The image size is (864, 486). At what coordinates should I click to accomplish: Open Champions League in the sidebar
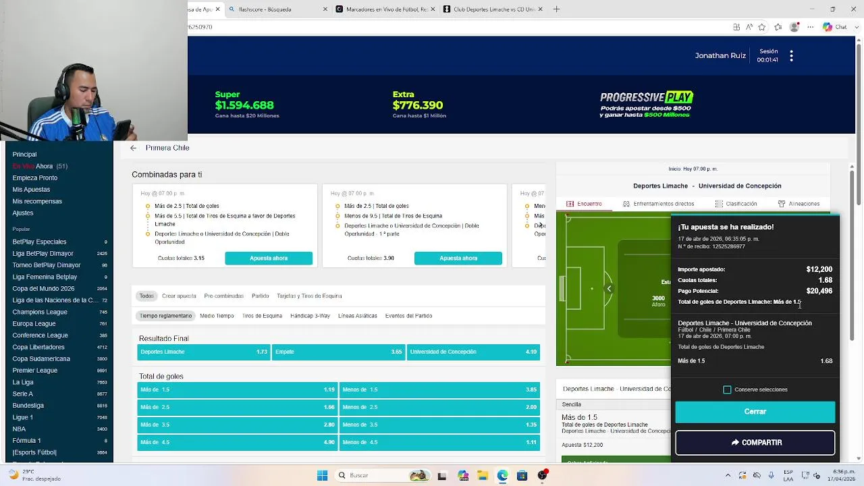[40, 312]
